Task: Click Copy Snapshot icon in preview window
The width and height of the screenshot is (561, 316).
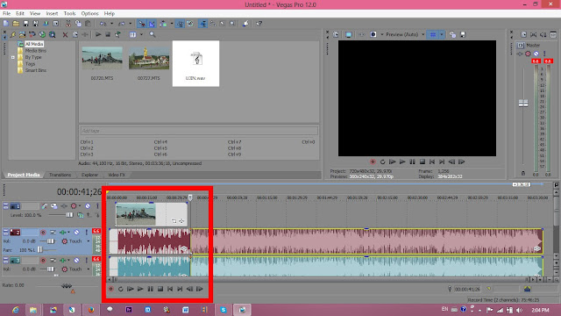Action: point(452,35)
